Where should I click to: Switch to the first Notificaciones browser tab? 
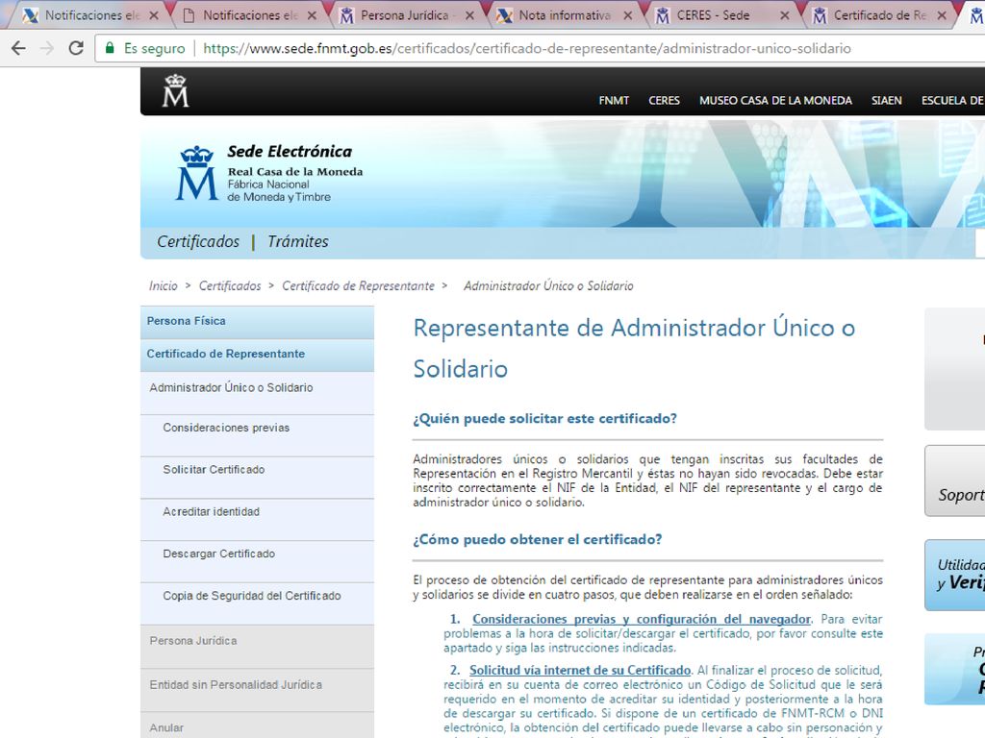pyautogui.click(x=91, y=15)
